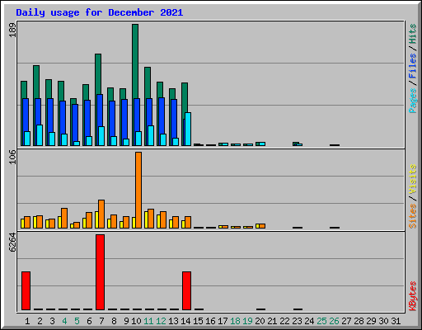Click x-axis day label 15
This screenshot has width=422, height=330.
click(198, 321)
